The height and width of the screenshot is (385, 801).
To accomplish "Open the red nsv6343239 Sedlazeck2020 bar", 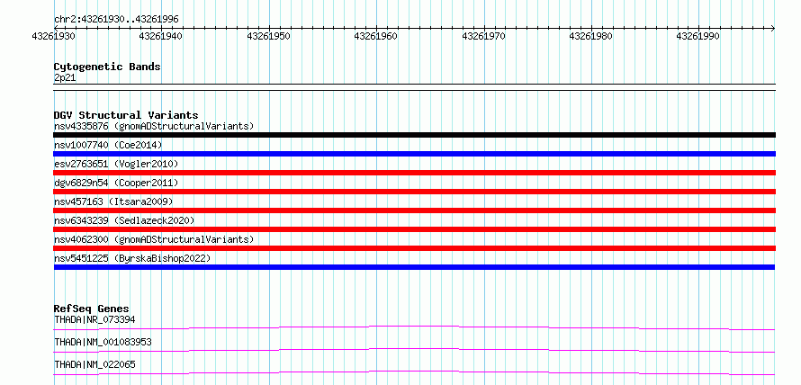I will coord(414,229).
